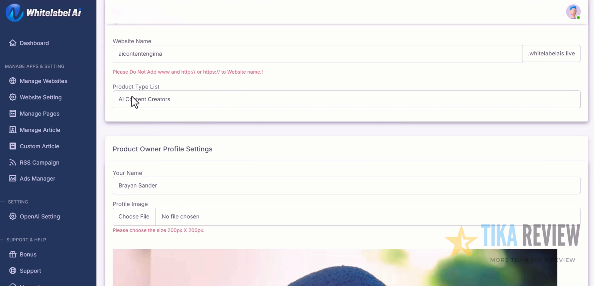Click the OpenAI Setting gear icon
The height and width of the screenshot is (287, 594).
(x=13, y=217)
